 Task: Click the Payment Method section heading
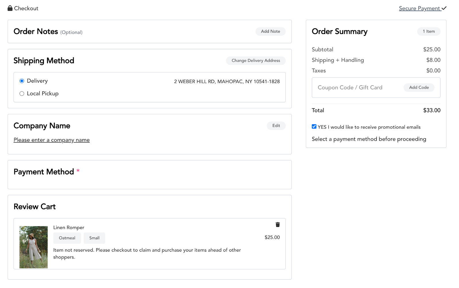click(44, 172)
